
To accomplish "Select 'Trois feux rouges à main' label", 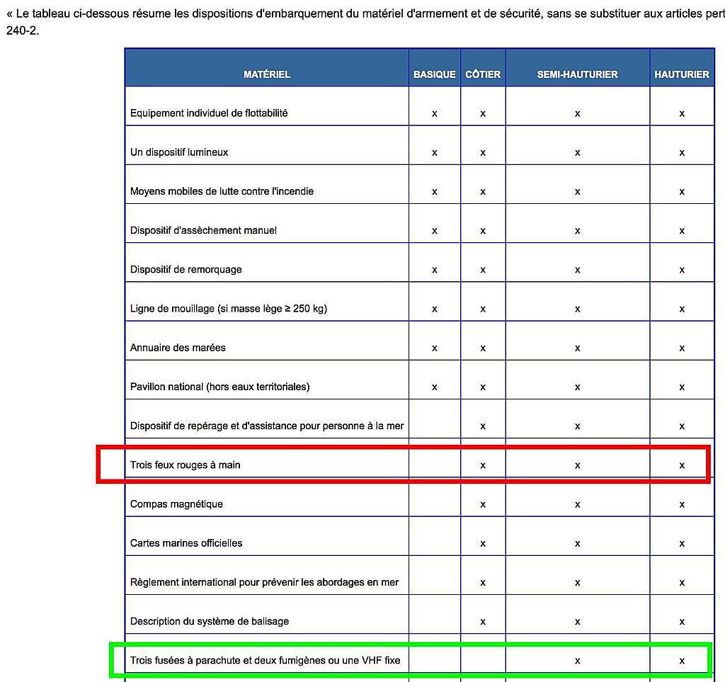I will click(185, 465).
